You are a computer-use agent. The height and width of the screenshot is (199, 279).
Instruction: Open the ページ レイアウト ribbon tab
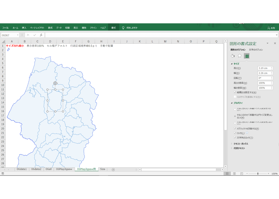37,28
